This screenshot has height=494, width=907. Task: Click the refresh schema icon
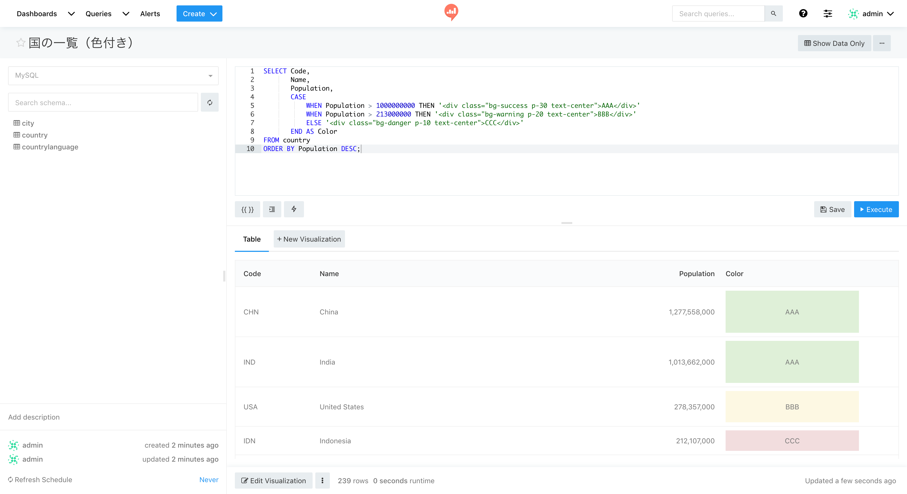[209, 102]
